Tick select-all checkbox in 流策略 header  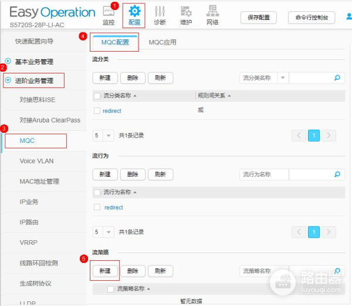(110, 289)
